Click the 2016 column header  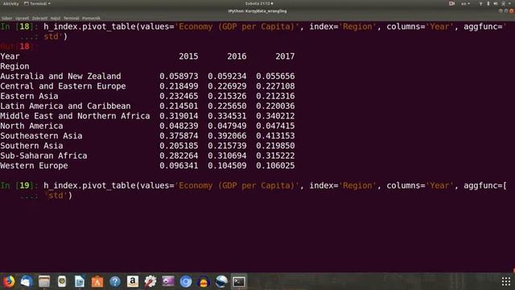(x=237, y=56)
